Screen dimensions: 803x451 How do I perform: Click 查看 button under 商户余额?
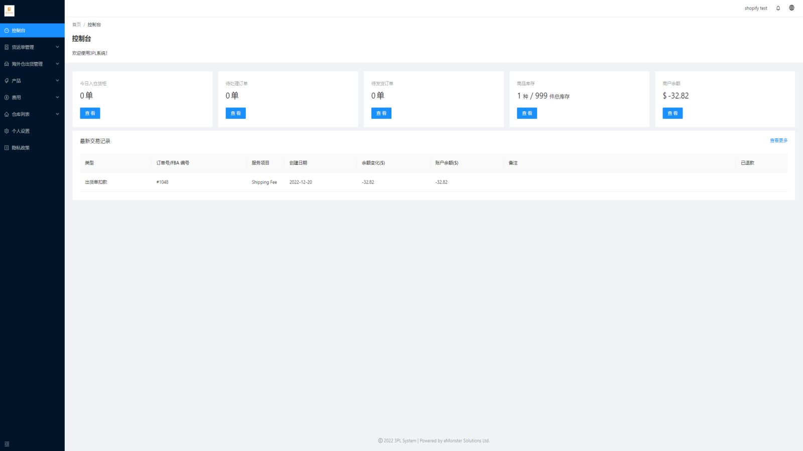[x=673, y=113]
